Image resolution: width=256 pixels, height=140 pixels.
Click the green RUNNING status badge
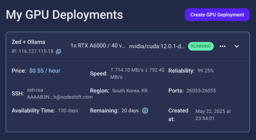(201, 46)
